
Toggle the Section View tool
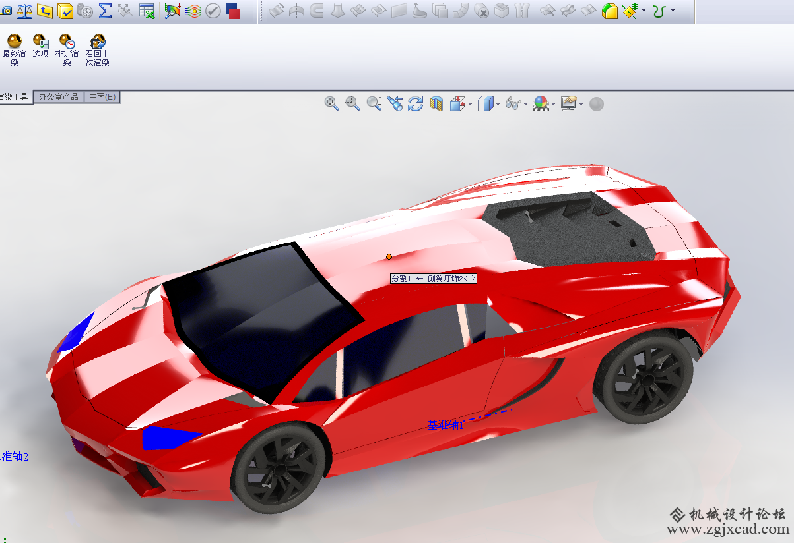(x=436, y=103)
